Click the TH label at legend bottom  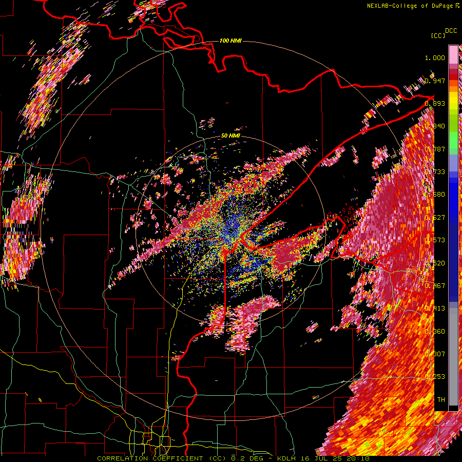(x=441, y=400)
